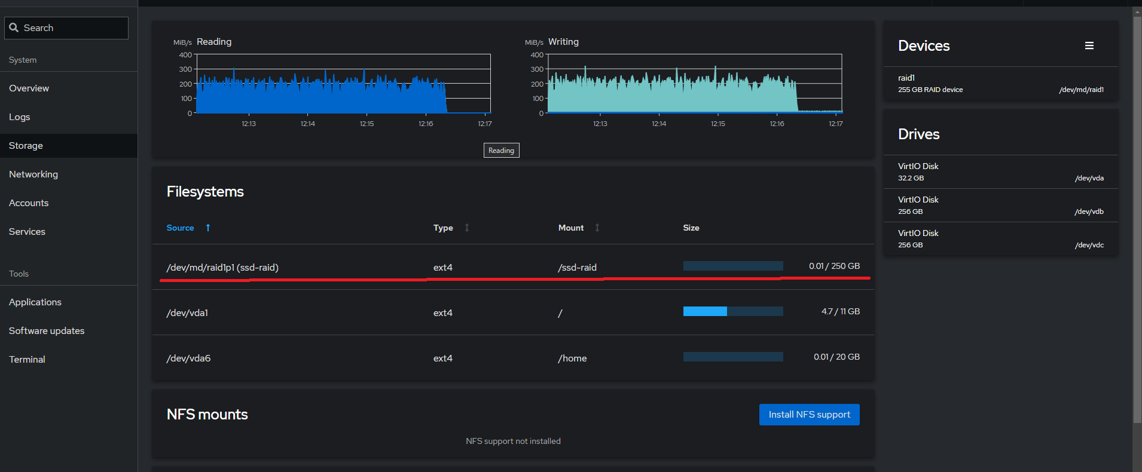The height and width of the screenshot is (472, 1142).
Task: Click the Filesystems heading
Action: click(205, 192)
